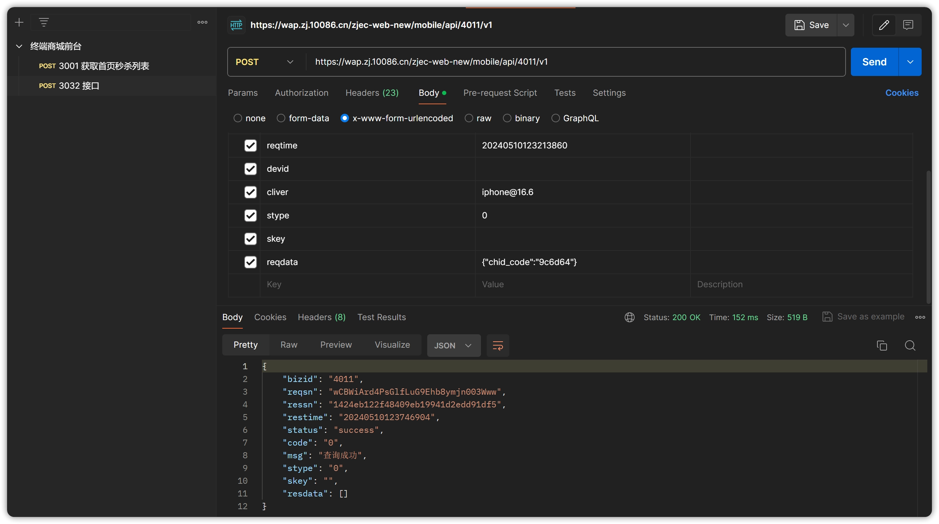Open the POST method dropdown
The image size is (939, 524).
click(x=265, y=62)
